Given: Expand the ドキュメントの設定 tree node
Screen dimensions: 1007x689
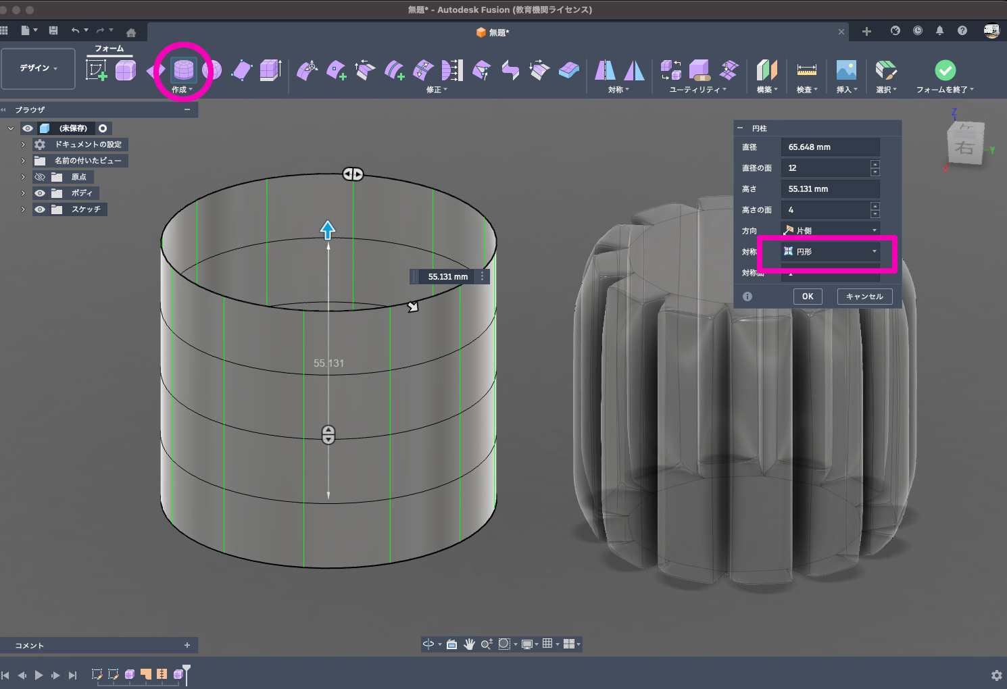Looking at the screenshot, I should click(23, 145).
